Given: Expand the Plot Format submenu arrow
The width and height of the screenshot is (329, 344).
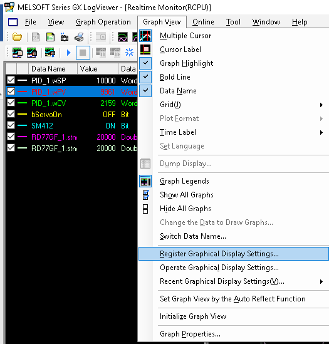Looking at the screenshot, I should (x=321, y=118).
